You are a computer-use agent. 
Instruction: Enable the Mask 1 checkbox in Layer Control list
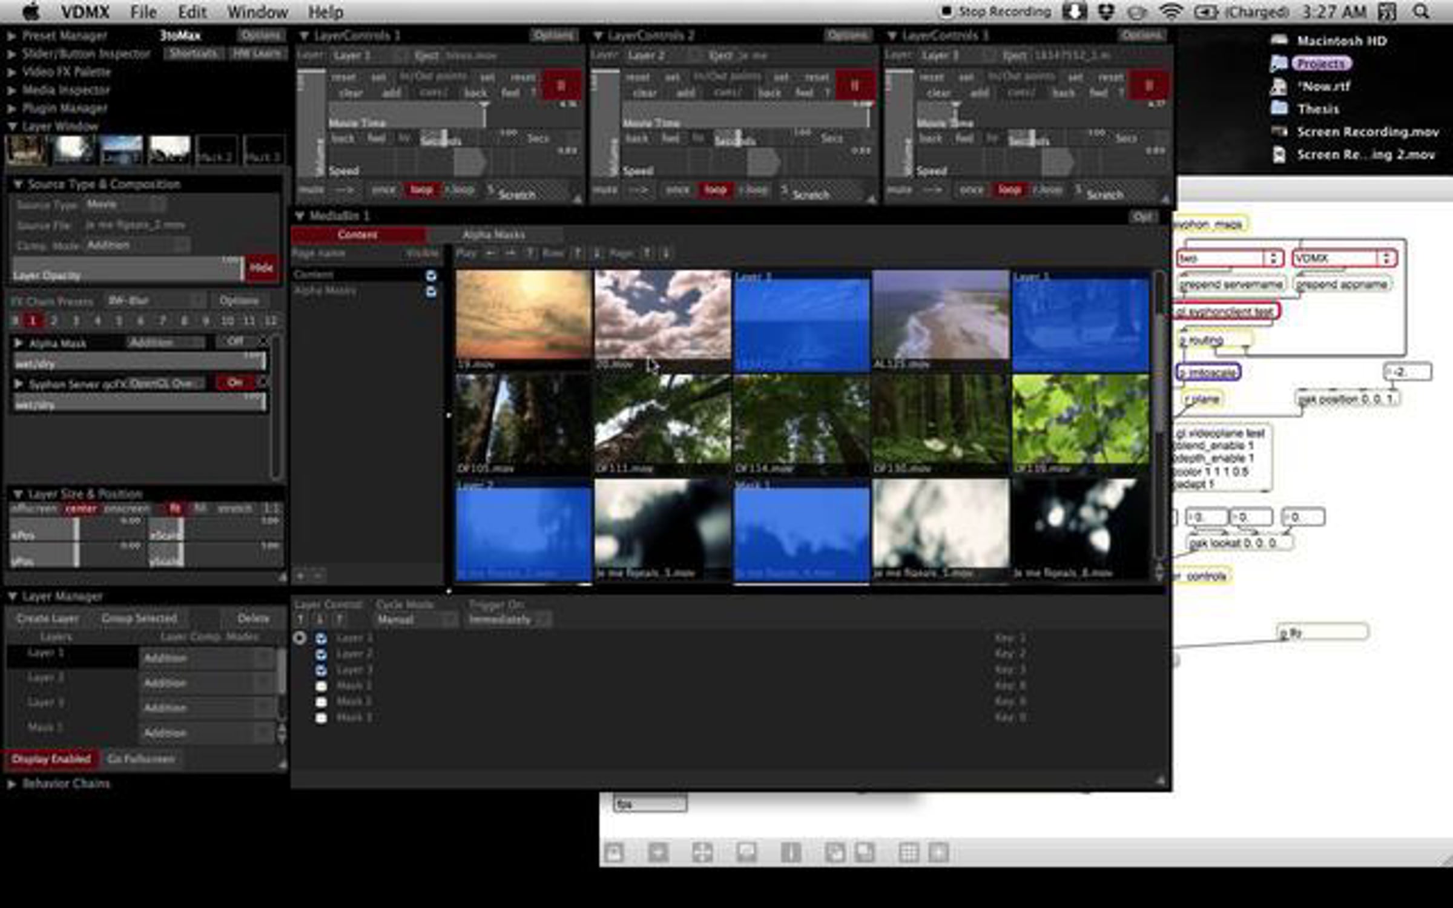pos(321,686)
